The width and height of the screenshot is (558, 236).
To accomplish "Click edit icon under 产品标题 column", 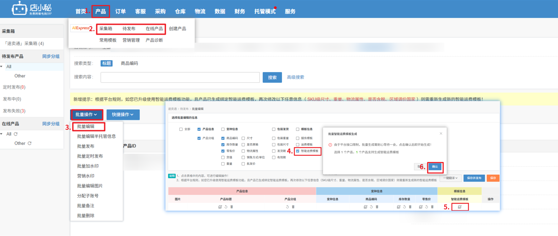I will [220, 207].
